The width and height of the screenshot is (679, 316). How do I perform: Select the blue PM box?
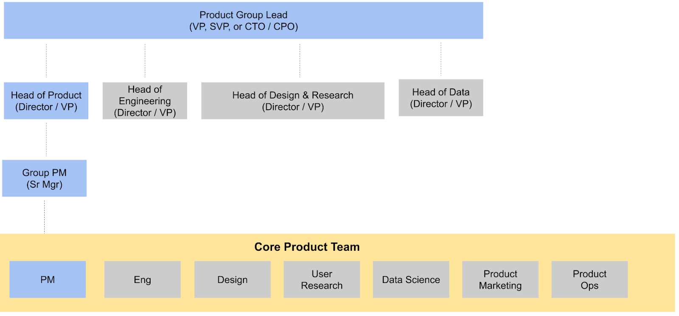point(48,280)
